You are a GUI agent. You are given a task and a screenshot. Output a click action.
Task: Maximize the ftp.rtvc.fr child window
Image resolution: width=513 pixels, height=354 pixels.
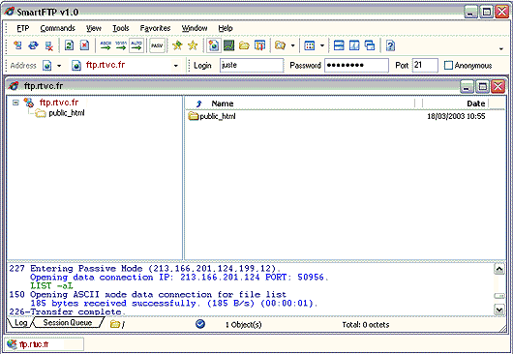click(x=482, y=87)
